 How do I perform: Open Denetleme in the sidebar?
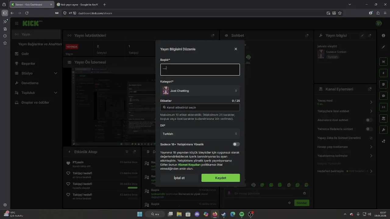tap(36, 83)
